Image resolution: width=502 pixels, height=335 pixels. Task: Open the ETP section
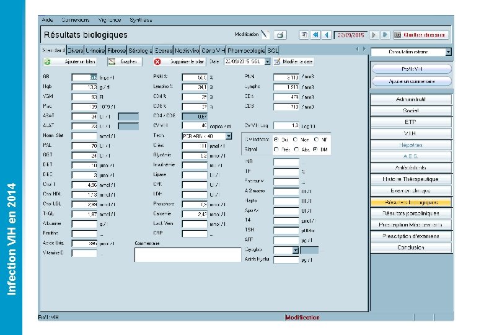[x=411, y=122]
